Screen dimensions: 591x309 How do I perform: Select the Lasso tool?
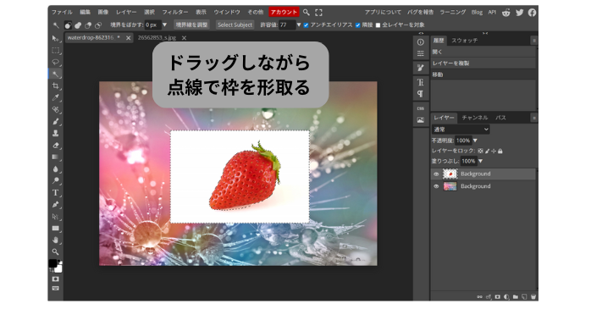[x=55, y=62]
